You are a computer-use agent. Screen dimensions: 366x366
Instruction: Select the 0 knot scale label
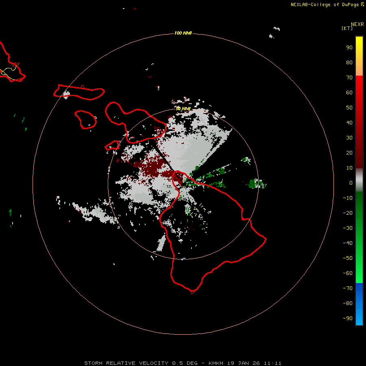point(351,183)
